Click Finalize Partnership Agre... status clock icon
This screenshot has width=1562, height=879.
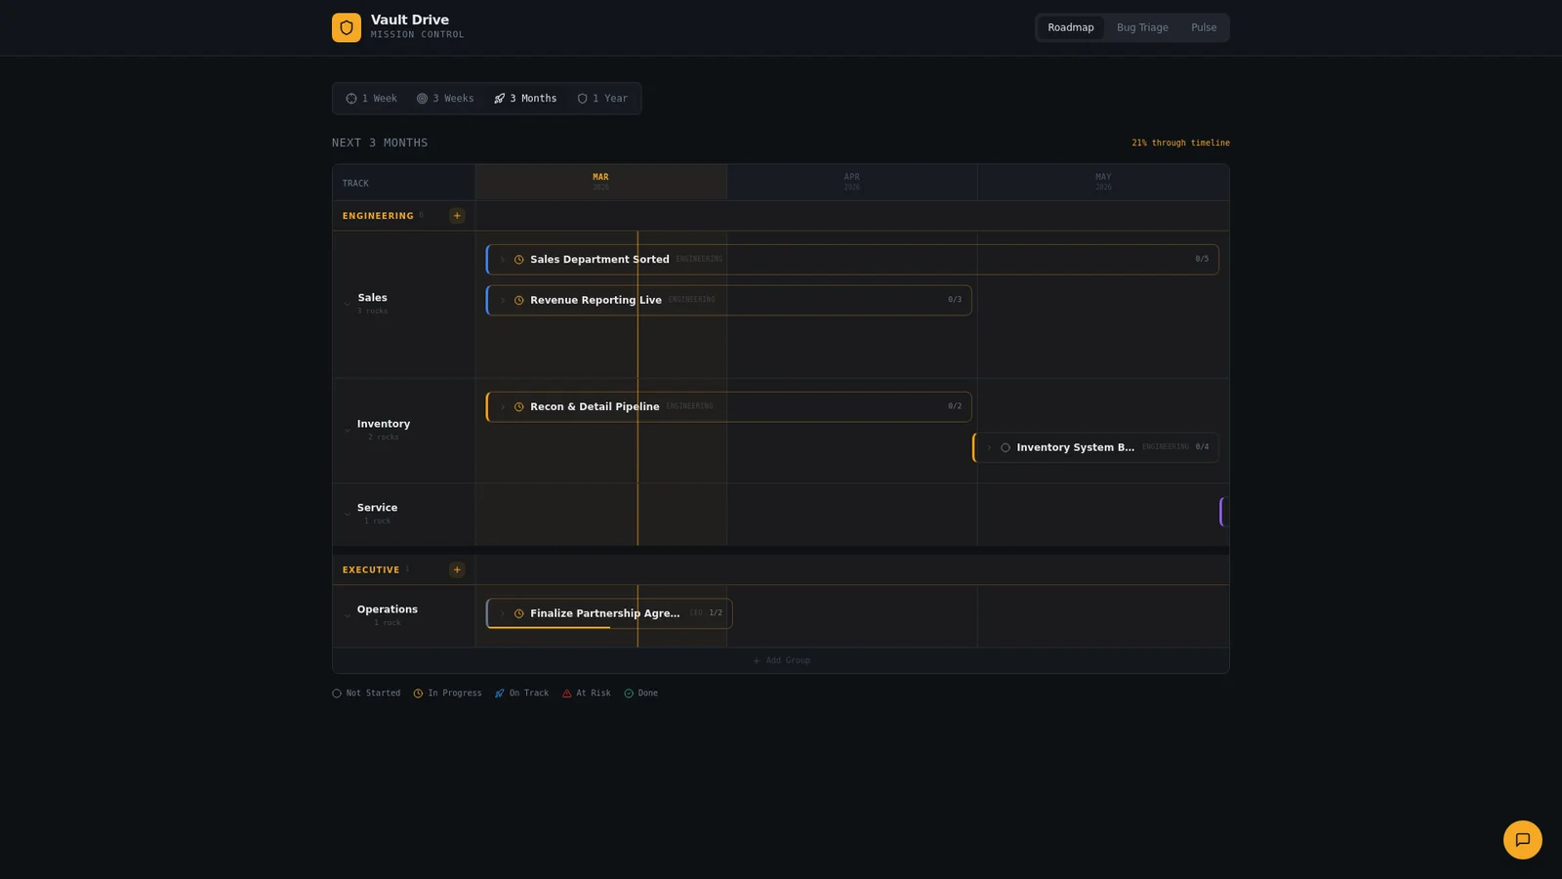click(x=519, y=613)
